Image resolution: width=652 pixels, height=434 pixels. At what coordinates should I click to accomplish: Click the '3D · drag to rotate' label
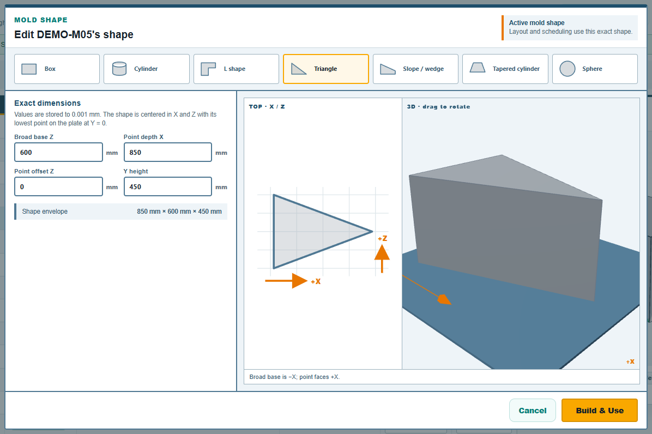438,107
